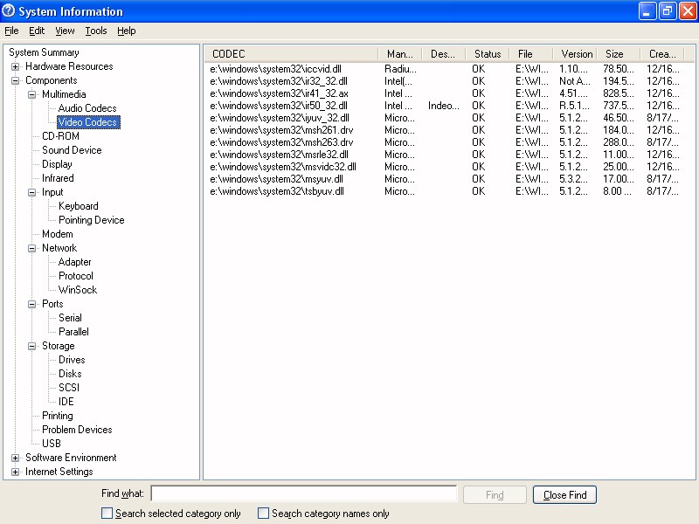Select Modem in the tree
This screenshot has width=699, height=524.
[58, 234]
